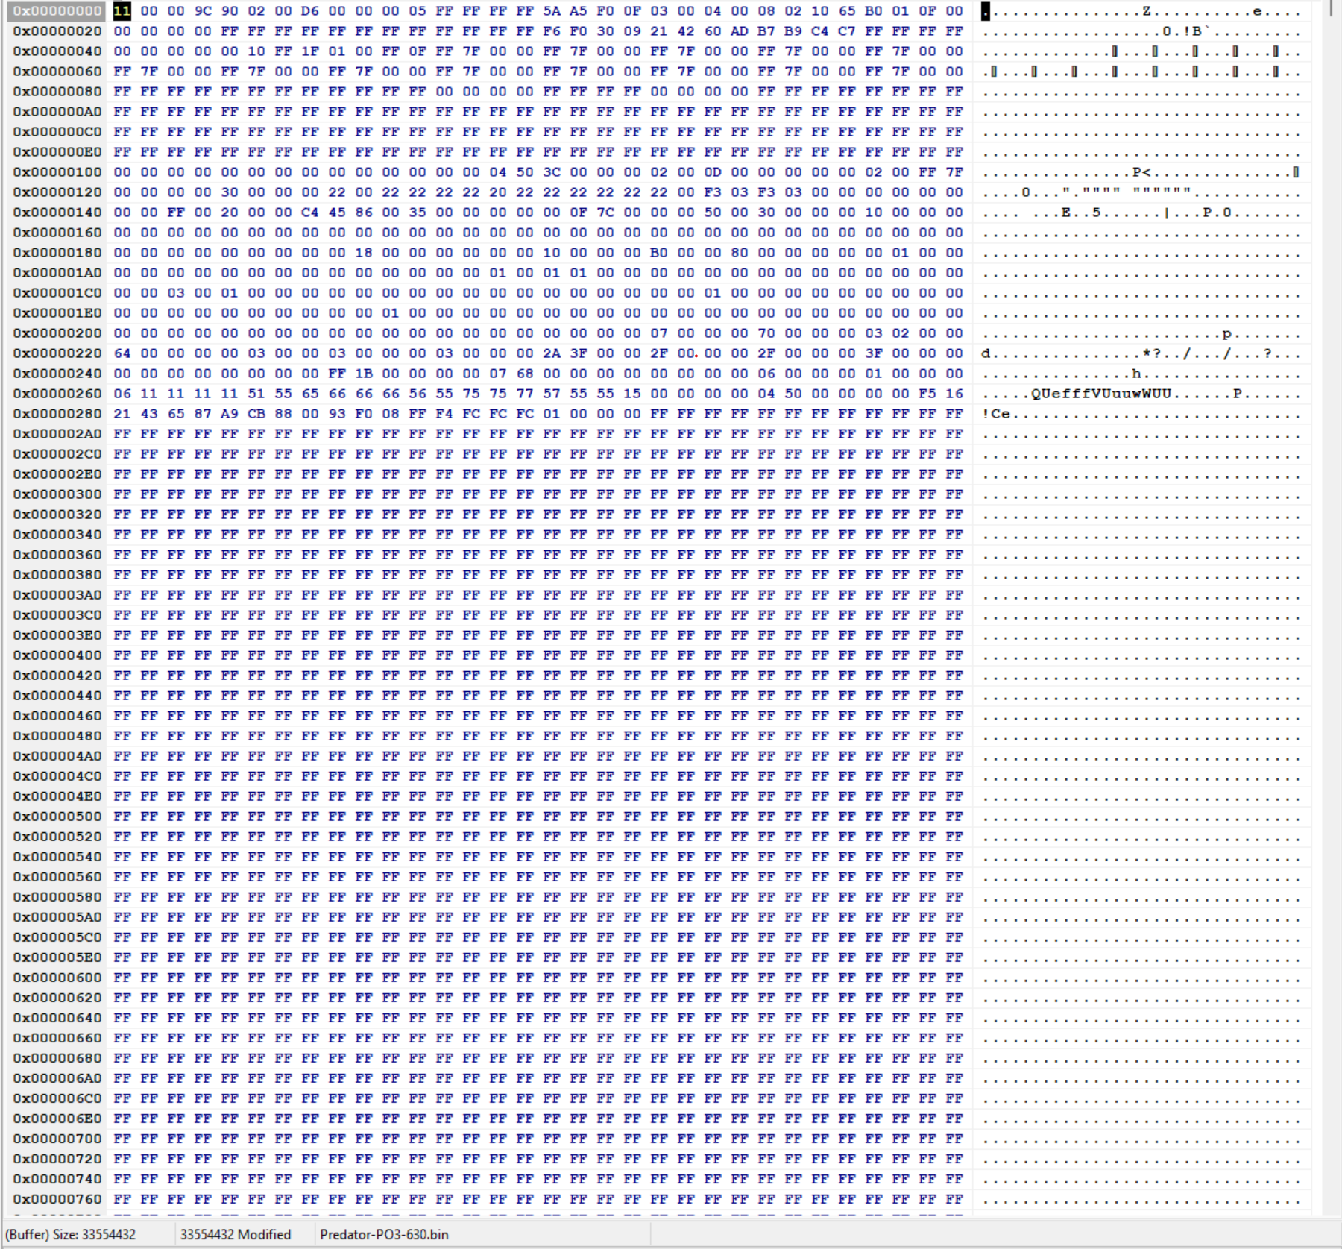This screenshot has width=1342, height=1249.
Task: Click the offset label 0x00000120
Action: point(57,192)
